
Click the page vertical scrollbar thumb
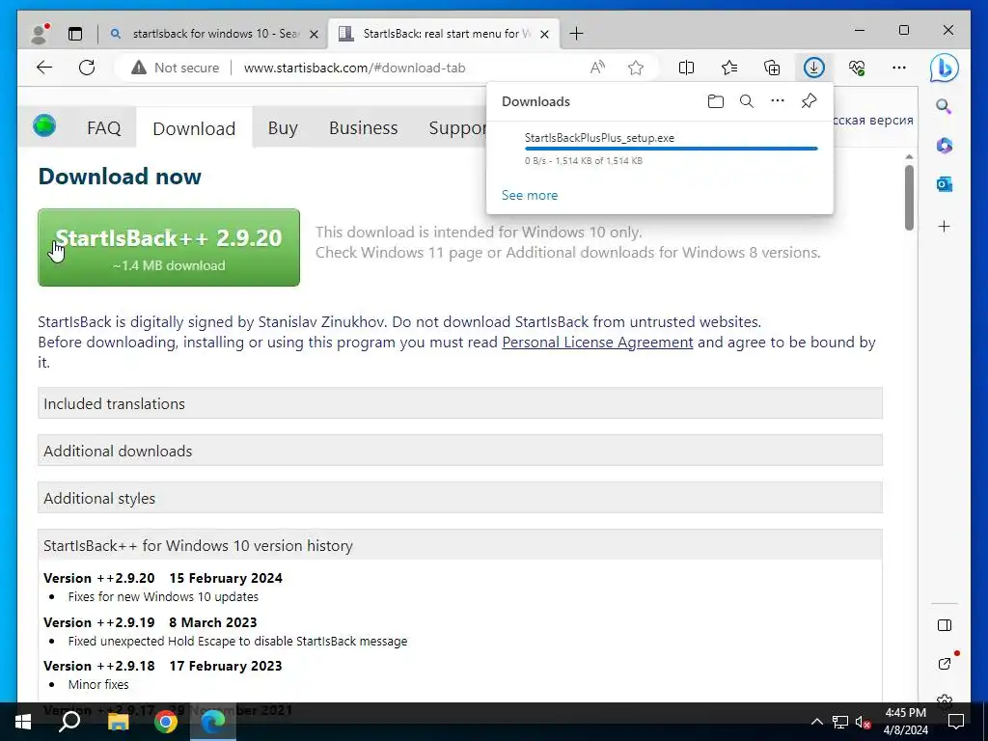pos(909,197)
